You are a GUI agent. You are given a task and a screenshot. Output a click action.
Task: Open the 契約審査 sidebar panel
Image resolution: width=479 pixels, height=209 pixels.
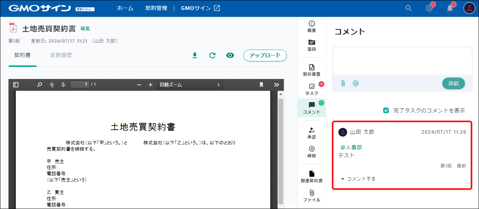click(311, 70)
